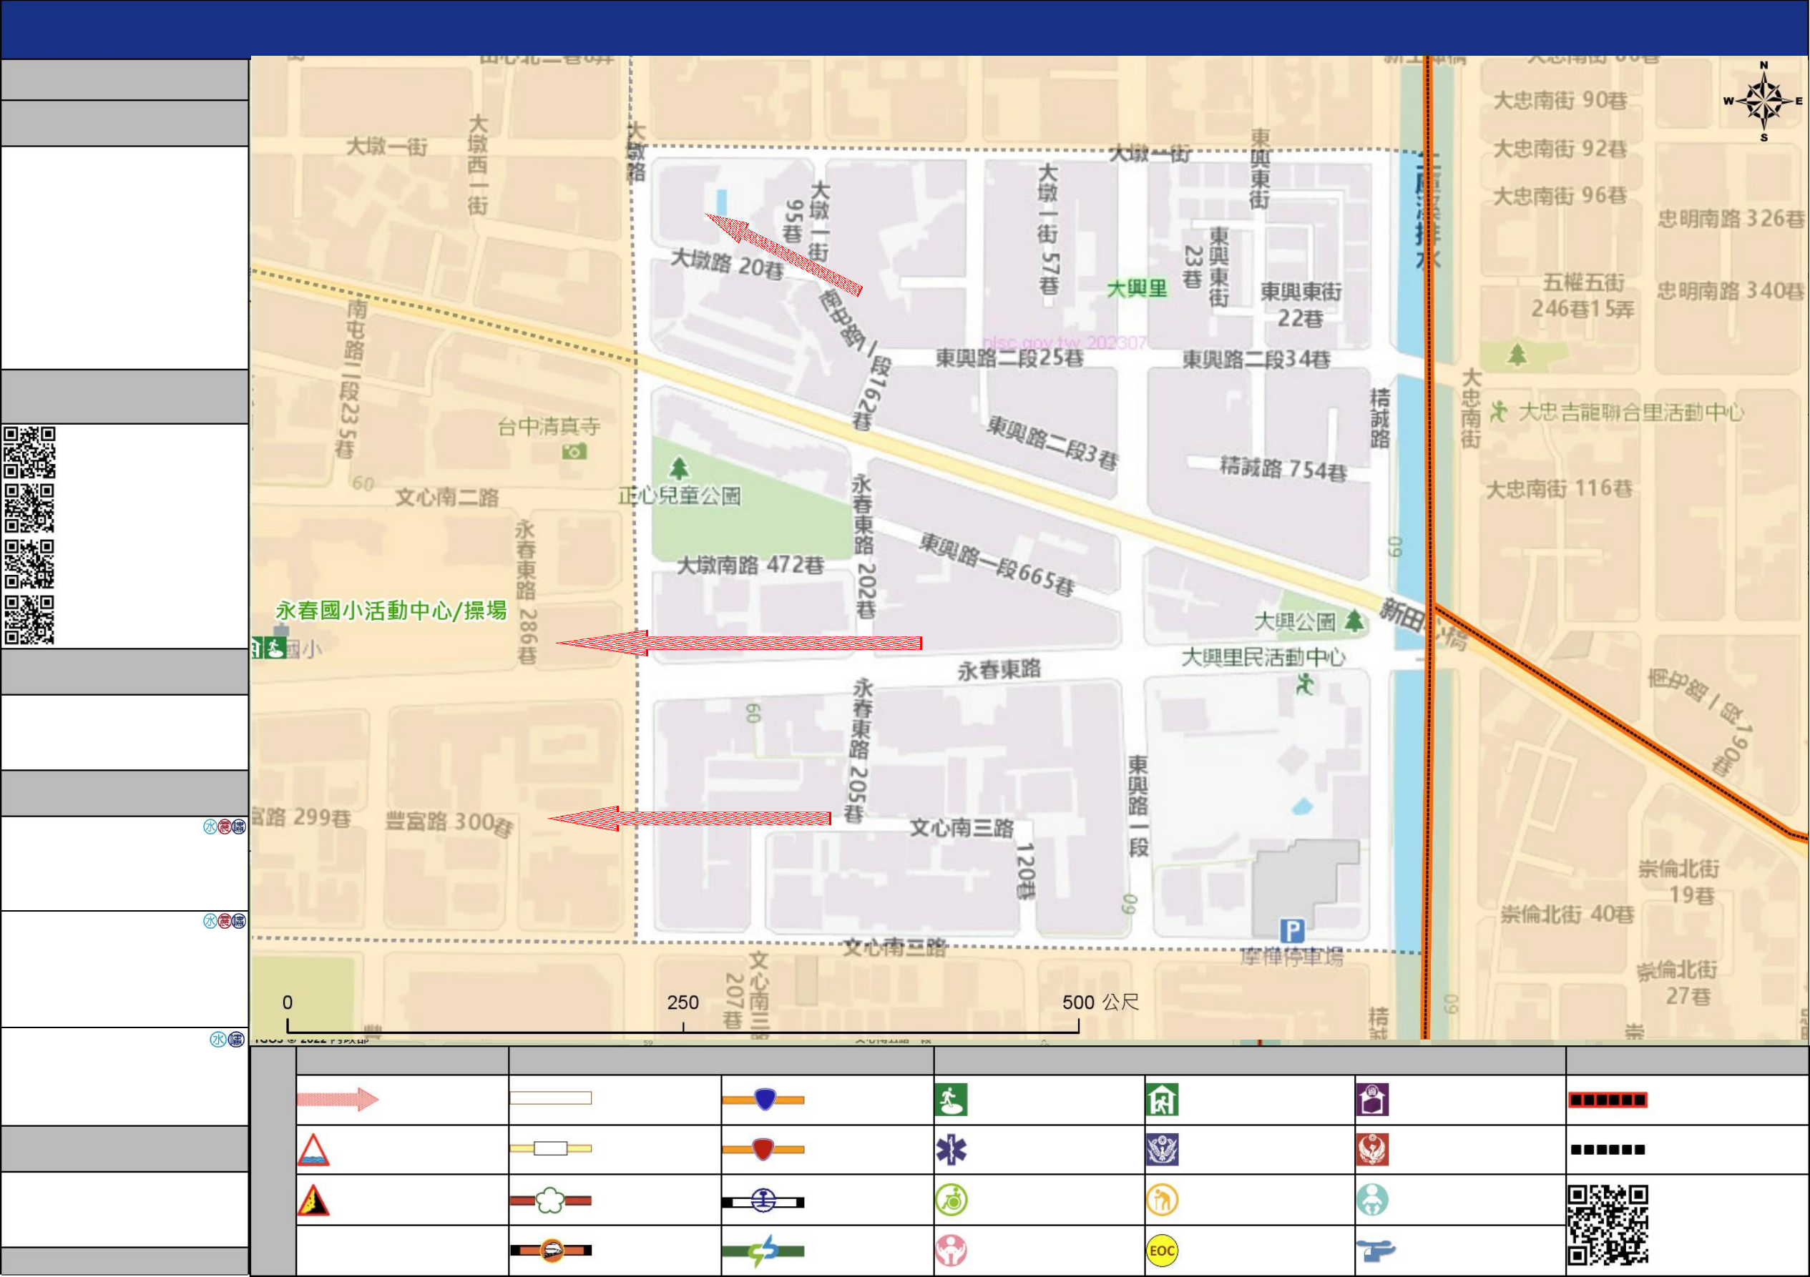Click the teal child-care legend icon
Viewport: 1810px width, 1277px height.
[x=1372, y=1200]
